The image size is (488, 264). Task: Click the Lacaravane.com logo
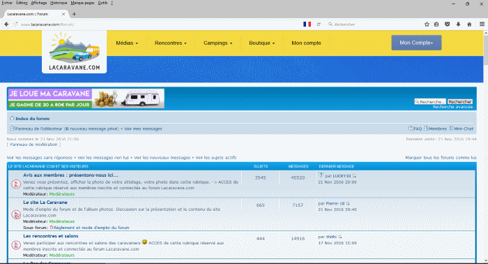pyautogui.click(x=74, y=52)
